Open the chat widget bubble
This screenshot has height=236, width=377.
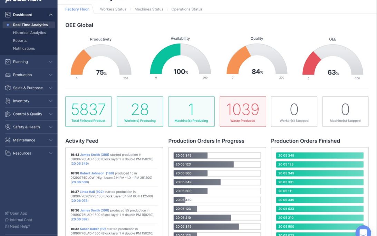pyautogui.click(x=363, y=232)
